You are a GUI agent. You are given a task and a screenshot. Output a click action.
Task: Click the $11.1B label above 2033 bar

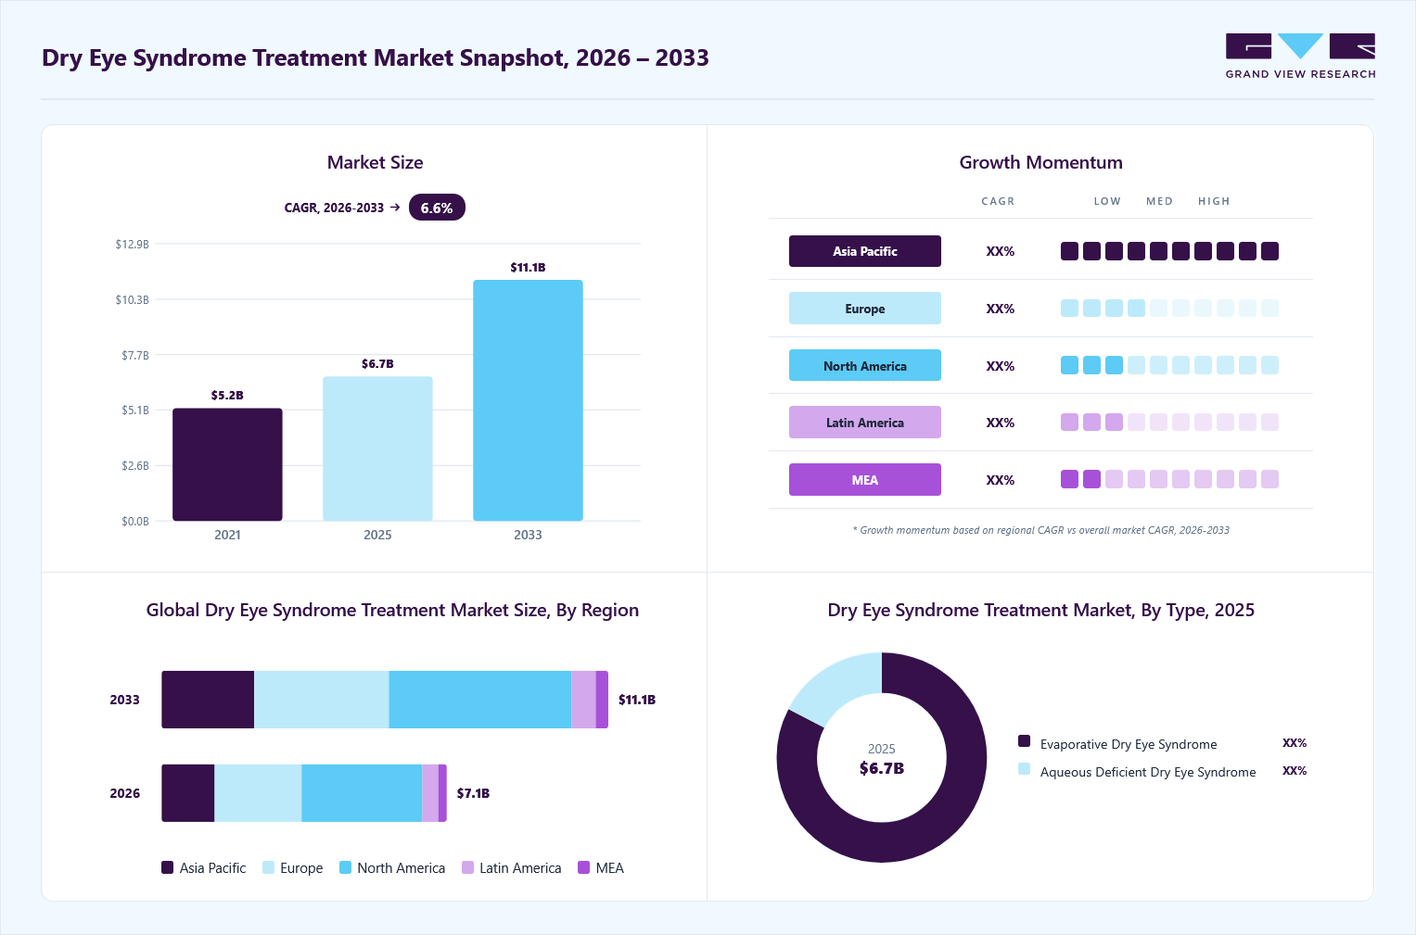pos(528,267)
